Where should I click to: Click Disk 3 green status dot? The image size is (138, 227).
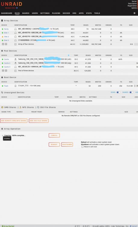coord(2,40)
